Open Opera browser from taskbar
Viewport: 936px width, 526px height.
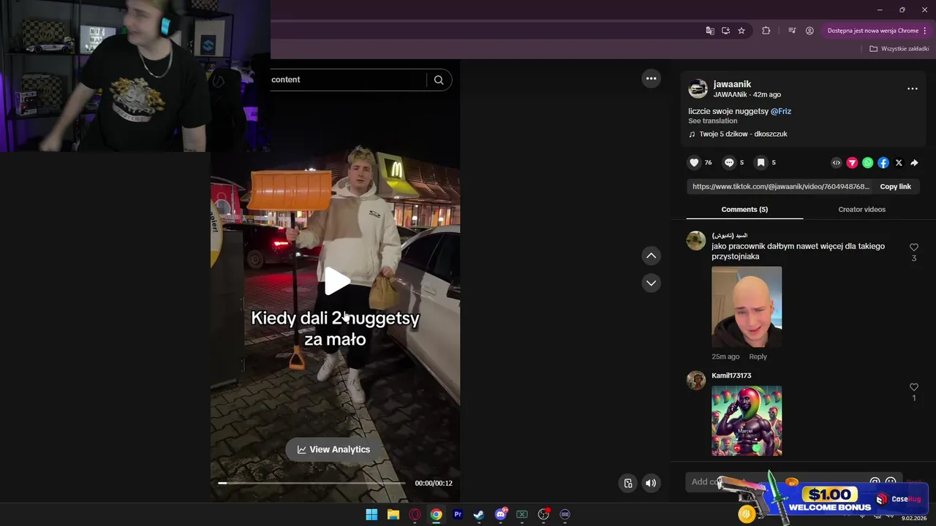point(415,514)
